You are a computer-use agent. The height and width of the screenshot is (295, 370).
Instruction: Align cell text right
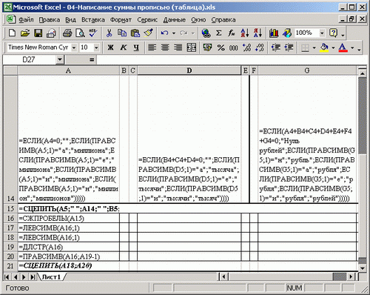click(x=178, y=47)
